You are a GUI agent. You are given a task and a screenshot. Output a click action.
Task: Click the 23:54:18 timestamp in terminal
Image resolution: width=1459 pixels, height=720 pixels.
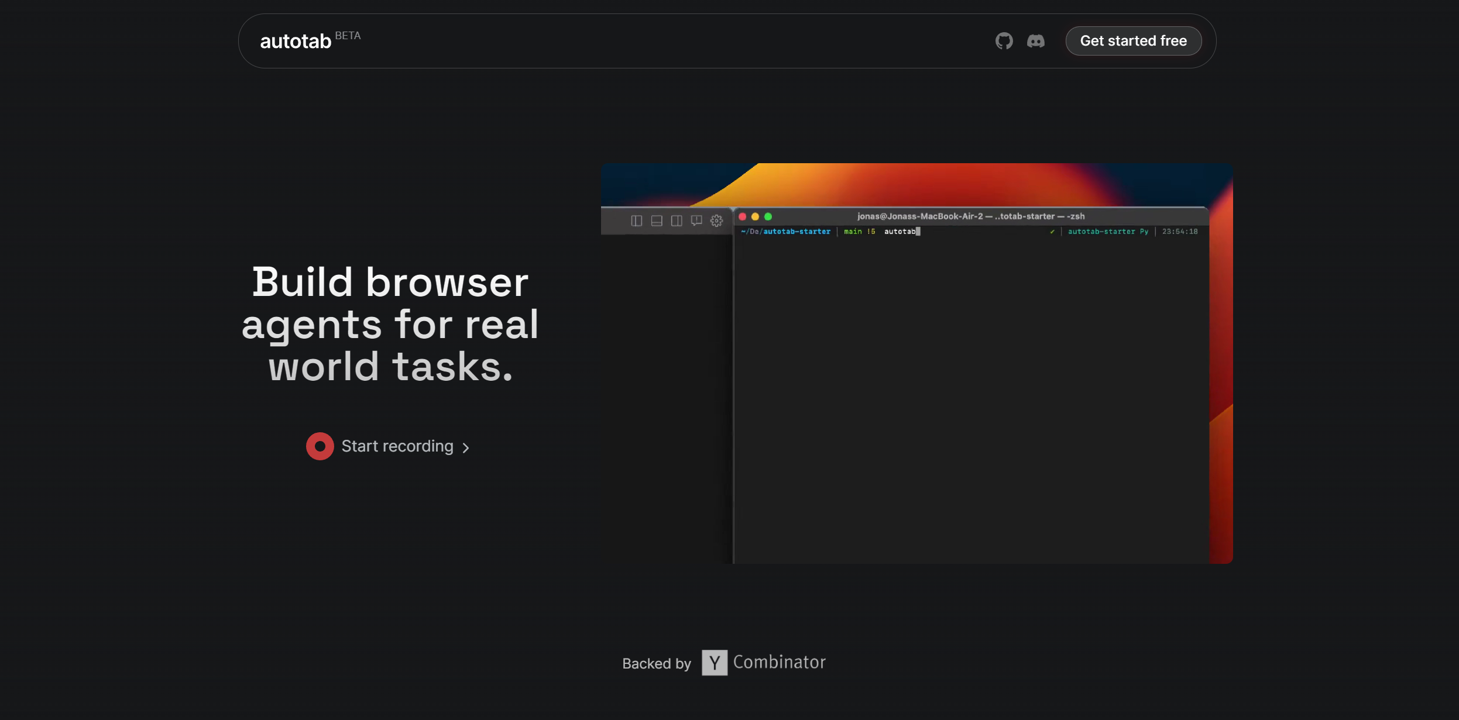coord(1179,232)
